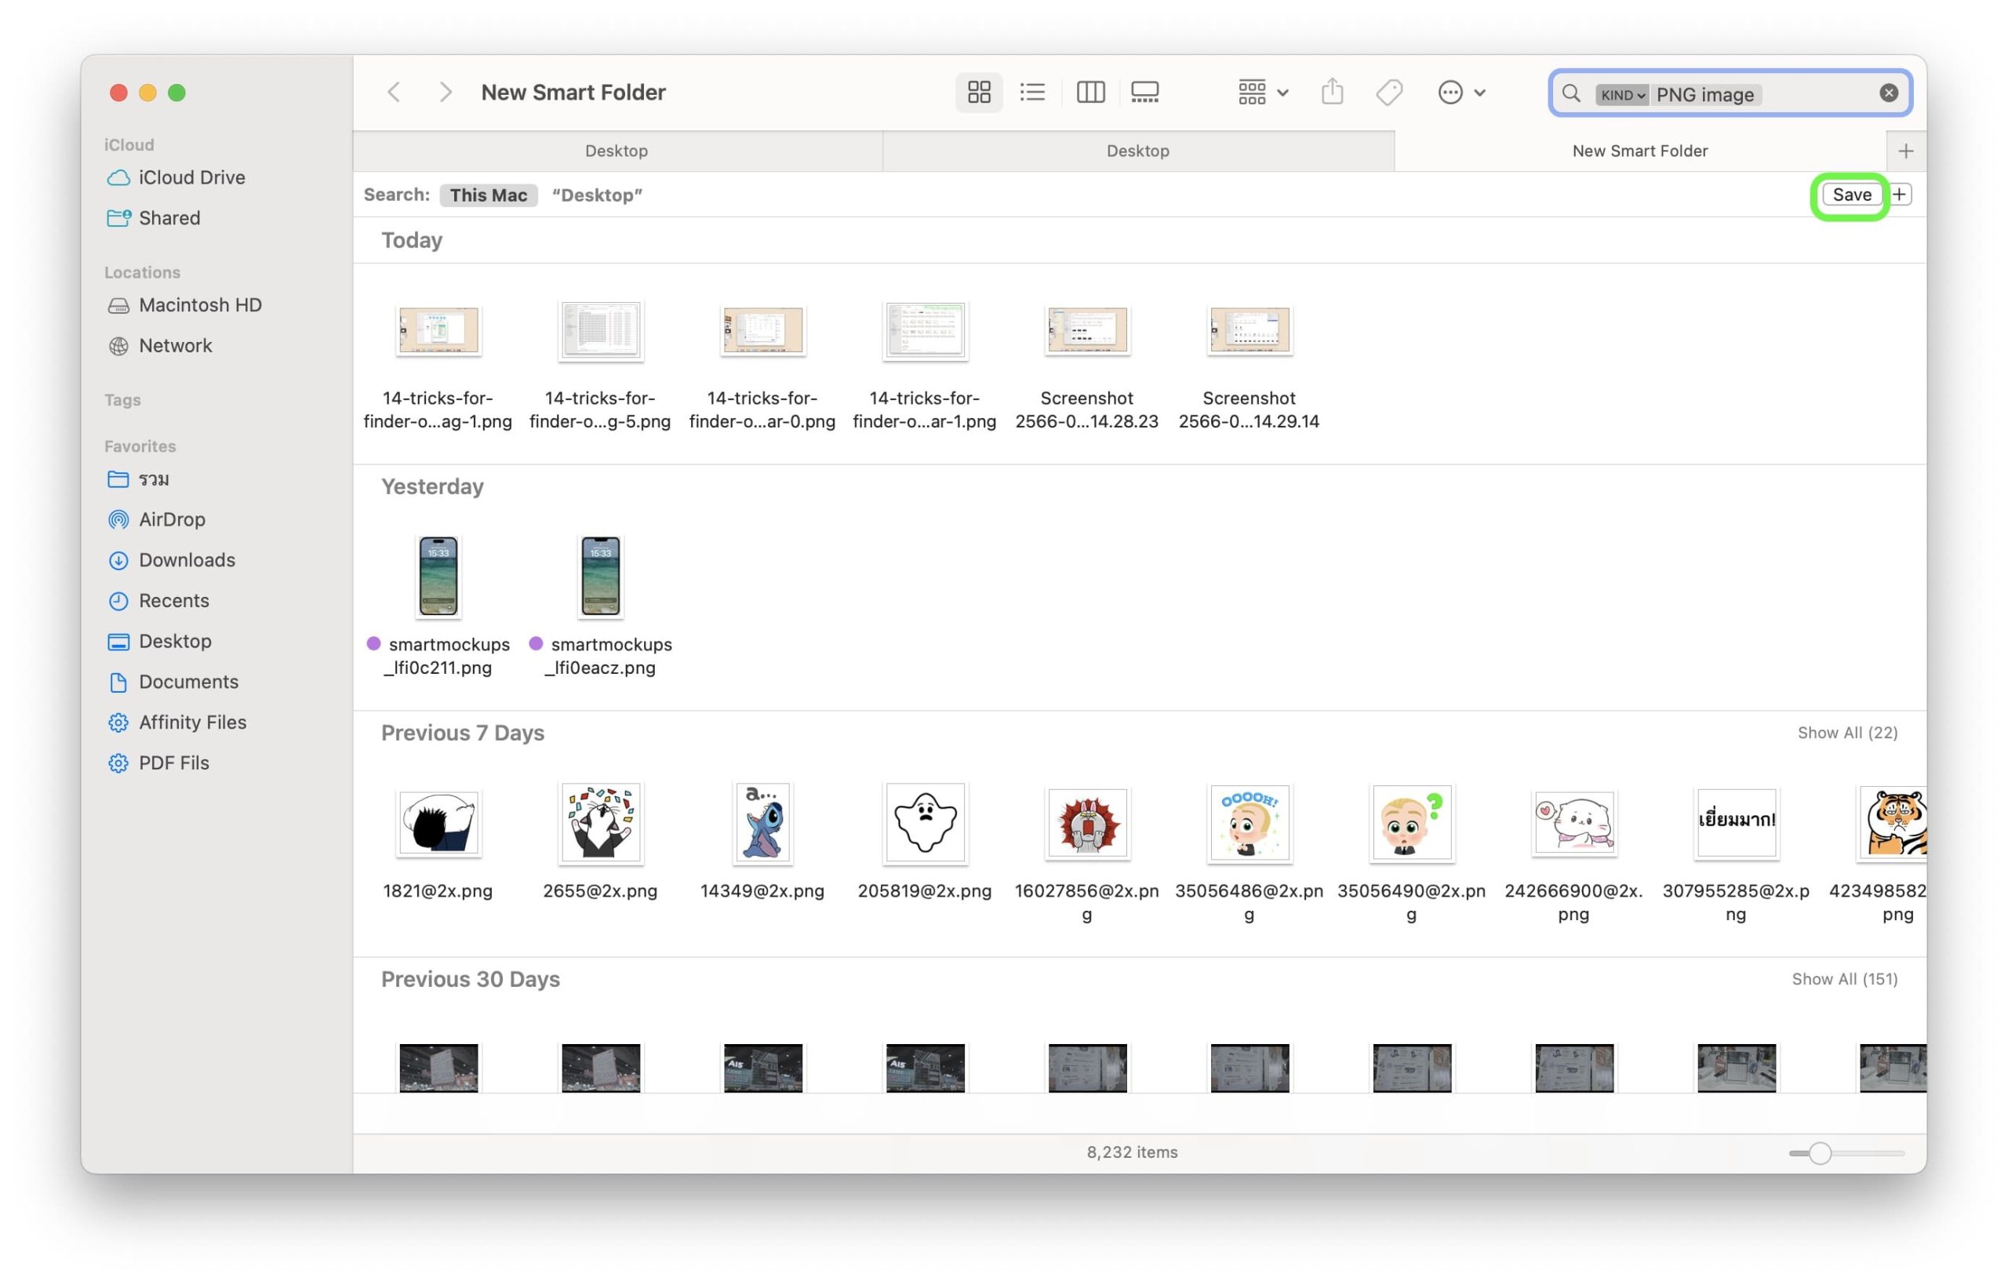Open the More actions ellipsis menu

tap(1461, 92)
